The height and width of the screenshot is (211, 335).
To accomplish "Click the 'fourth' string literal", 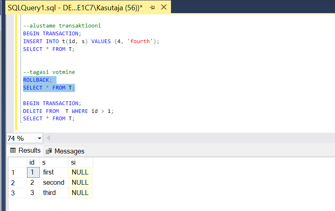I will coord(140,41).
